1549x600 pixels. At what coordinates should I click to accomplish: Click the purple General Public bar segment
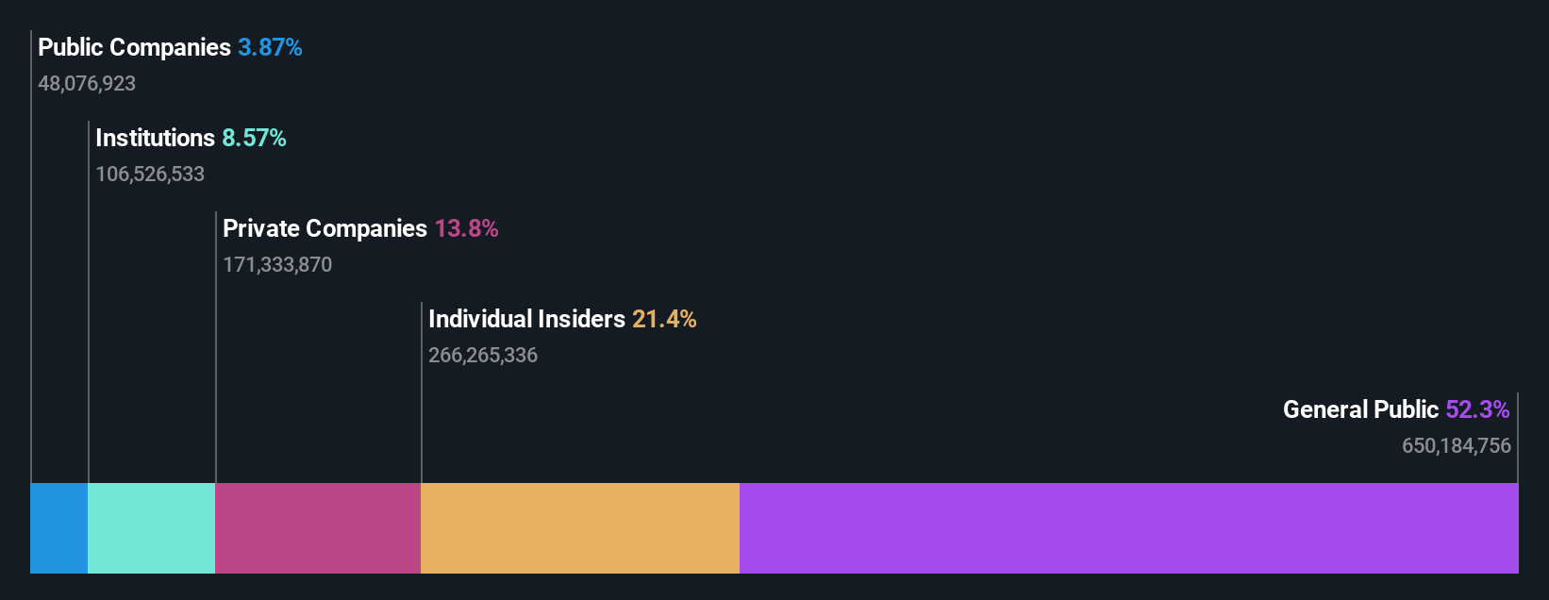[1128, 528]
